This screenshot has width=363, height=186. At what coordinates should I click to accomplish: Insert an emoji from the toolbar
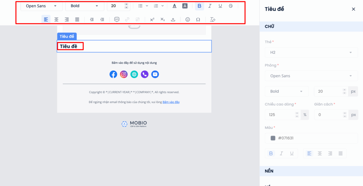pos(188,19)
